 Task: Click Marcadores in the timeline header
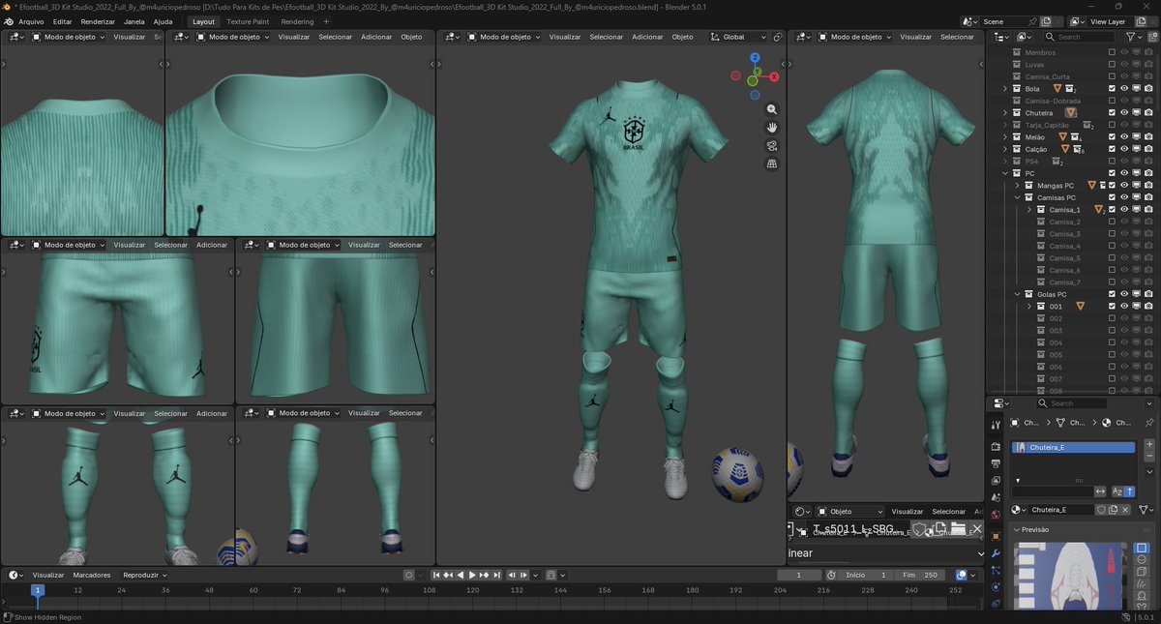[92, 575]
